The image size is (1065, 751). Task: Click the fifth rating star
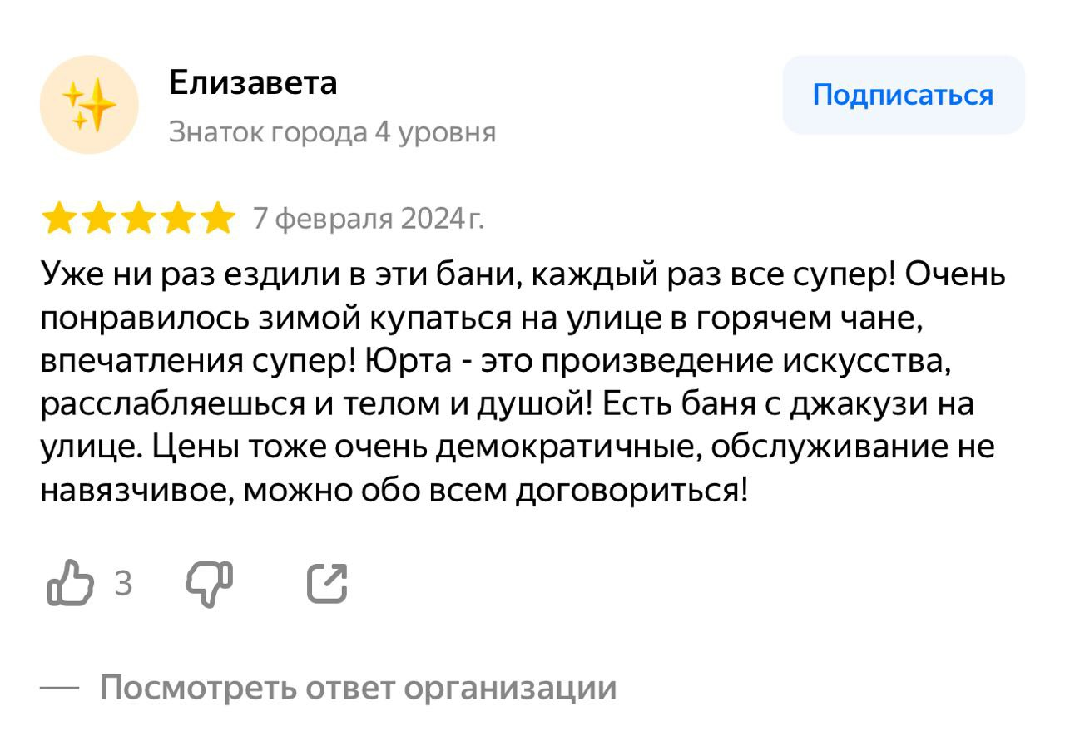click(x=218, y=219)
